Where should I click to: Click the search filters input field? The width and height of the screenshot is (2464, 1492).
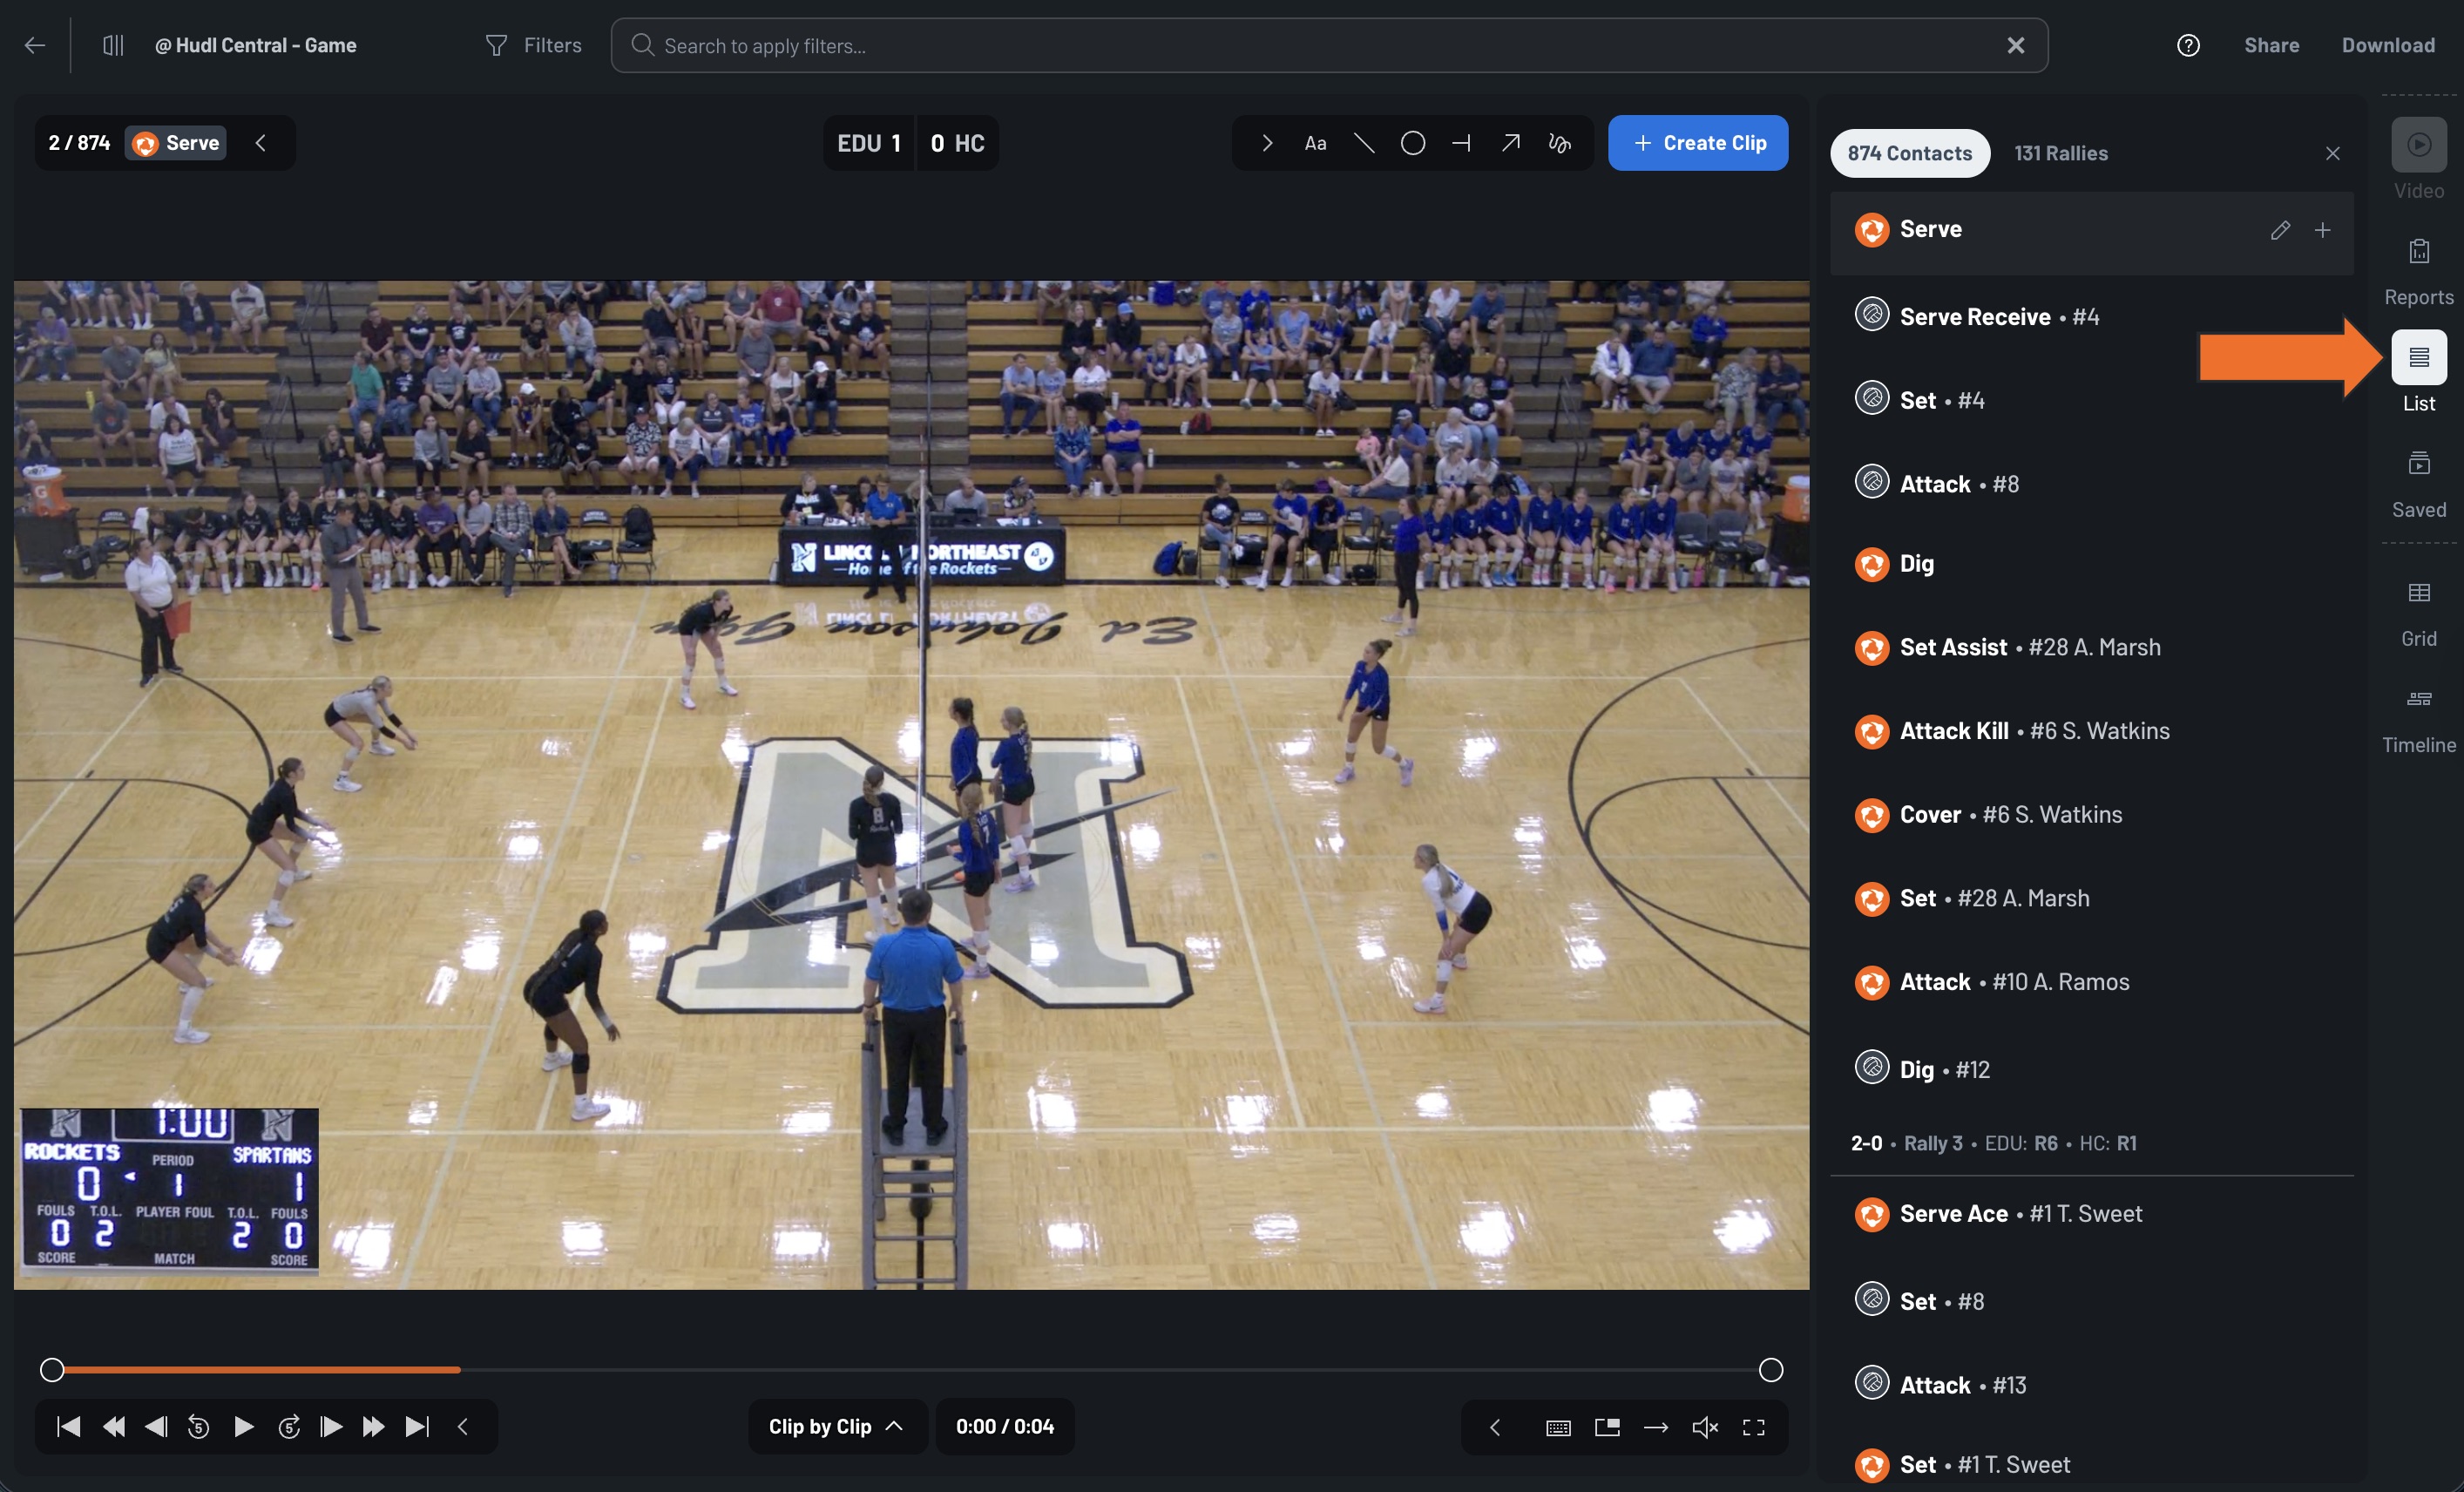click(1328, 45)
